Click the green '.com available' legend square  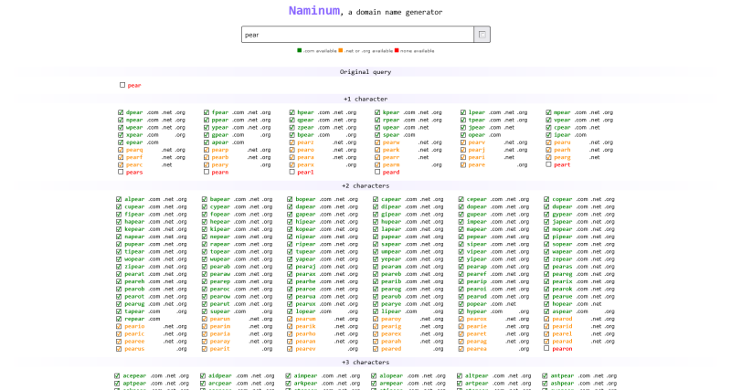tap(299, 51)
